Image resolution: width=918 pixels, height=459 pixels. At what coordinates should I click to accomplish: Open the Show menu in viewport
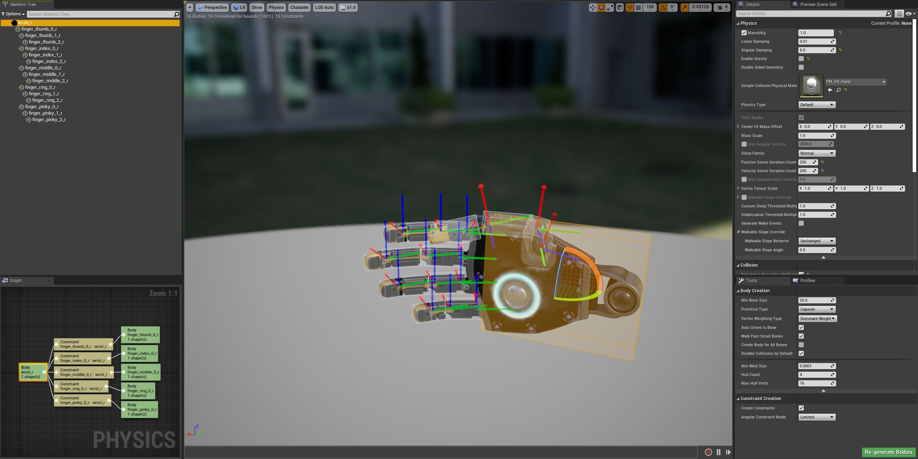click(257, 8)
